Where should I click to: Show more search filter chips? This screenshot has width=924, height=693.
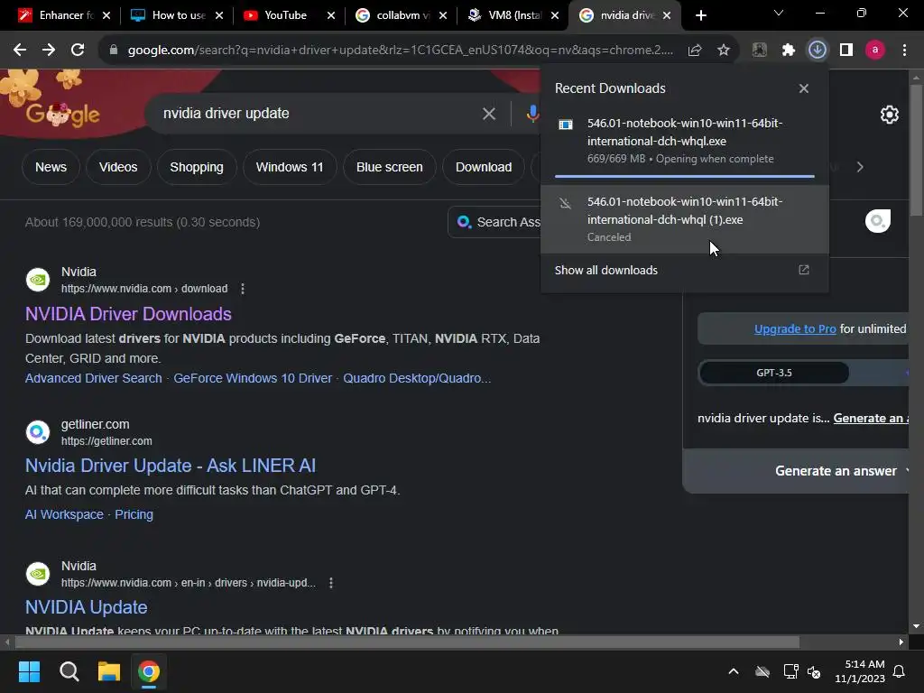(860, 167)
